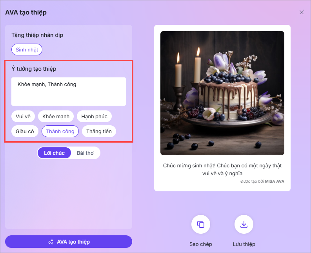This screenshot has height=253, width=311.
Task: Click the Sao chép label
Action: click(201, 244)
